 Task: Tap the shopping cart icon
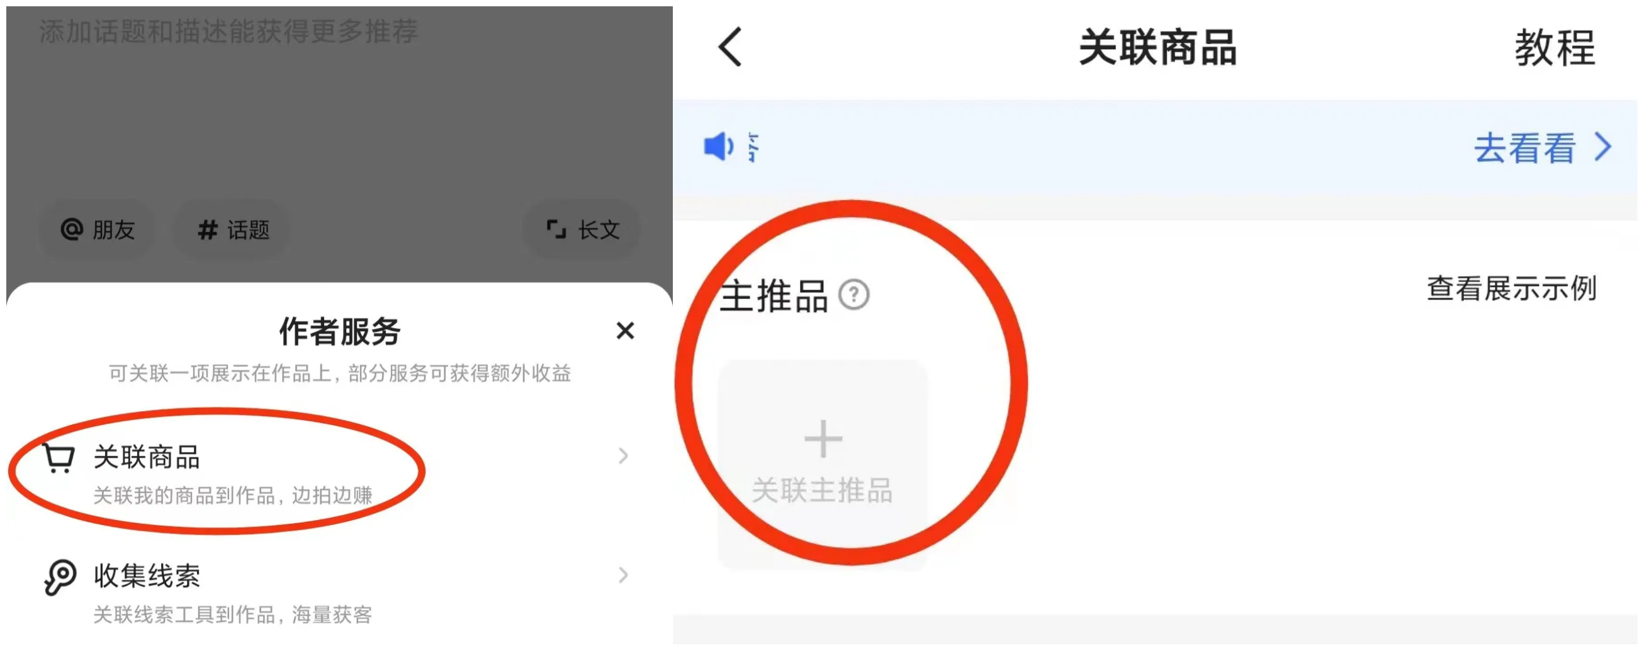[x=59, y=458]
